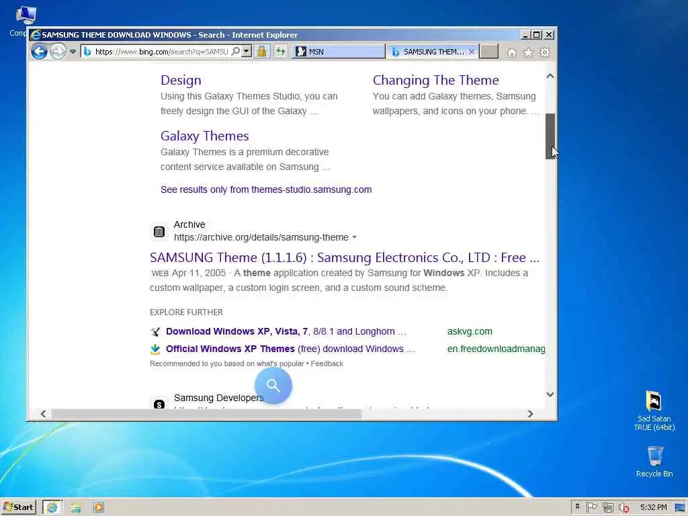Viewport: 688px width, 516px height.
Task: Select the Recycle Bin desktop icon
Action: tap(654, 462)
